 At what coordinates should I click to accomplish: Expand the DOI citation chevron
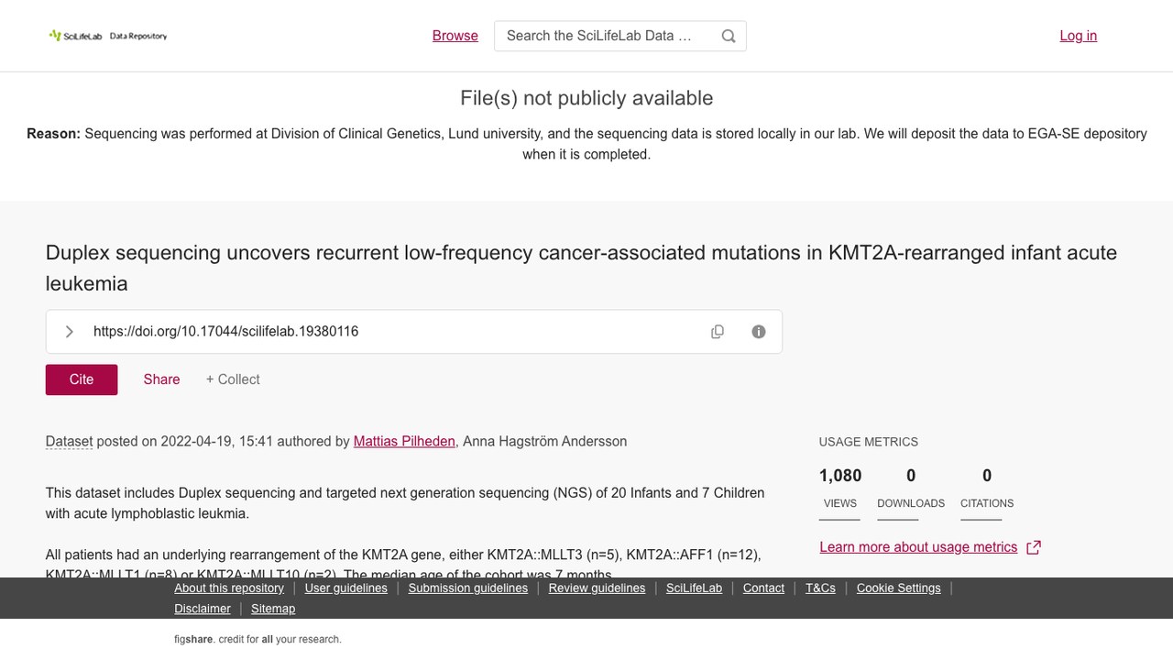tap(69, 332)
